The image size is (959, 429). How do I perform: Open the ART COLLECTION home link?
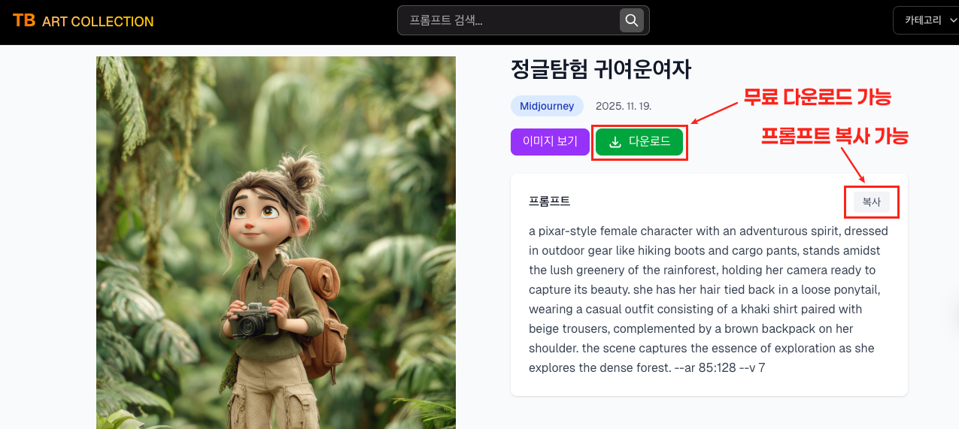pos(98,22)
